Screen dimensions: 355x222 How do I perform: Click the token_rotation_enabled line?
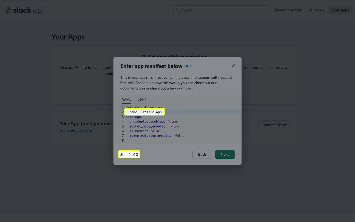157,136
